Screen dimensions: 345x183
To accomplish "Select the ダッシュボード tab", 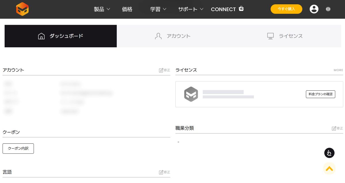I will [61, 36].
